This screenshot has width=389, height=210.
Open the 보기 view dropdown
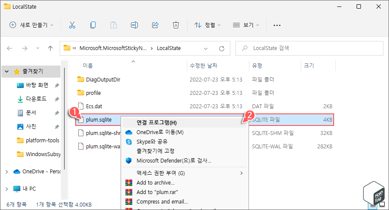pos(246,25)
